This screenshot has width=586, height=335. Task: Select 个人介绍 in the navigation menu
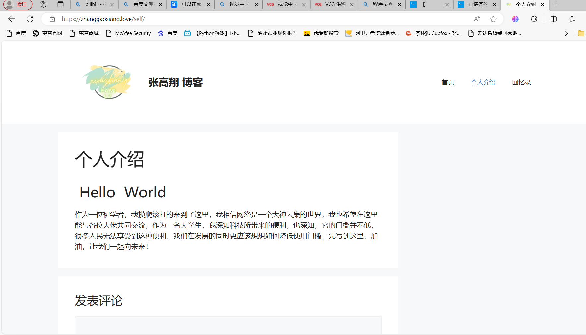click(483, 82)
